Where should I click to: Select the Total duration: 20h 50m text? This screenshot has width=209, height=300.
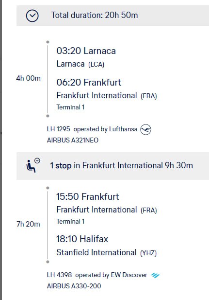click(95, 15)
